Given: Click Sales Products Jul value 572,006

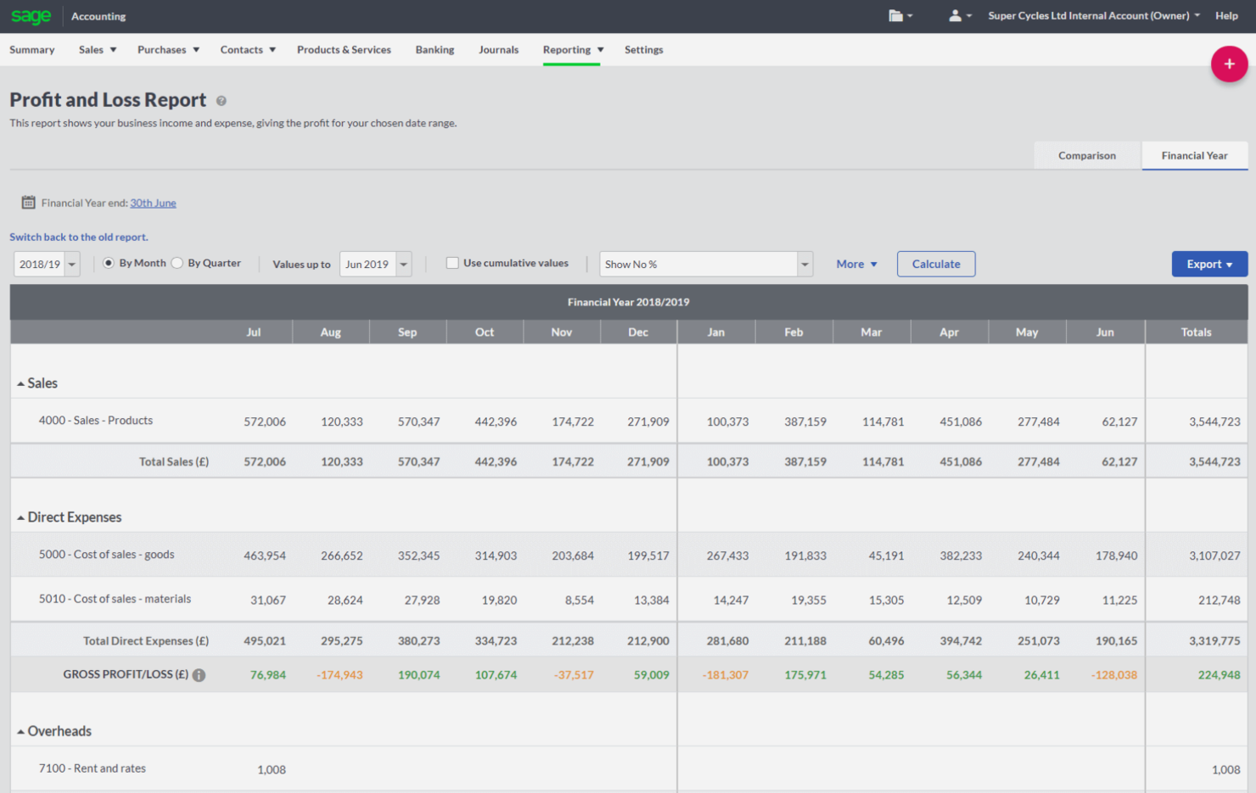Looking at the screenshot, I should (265, 422).
